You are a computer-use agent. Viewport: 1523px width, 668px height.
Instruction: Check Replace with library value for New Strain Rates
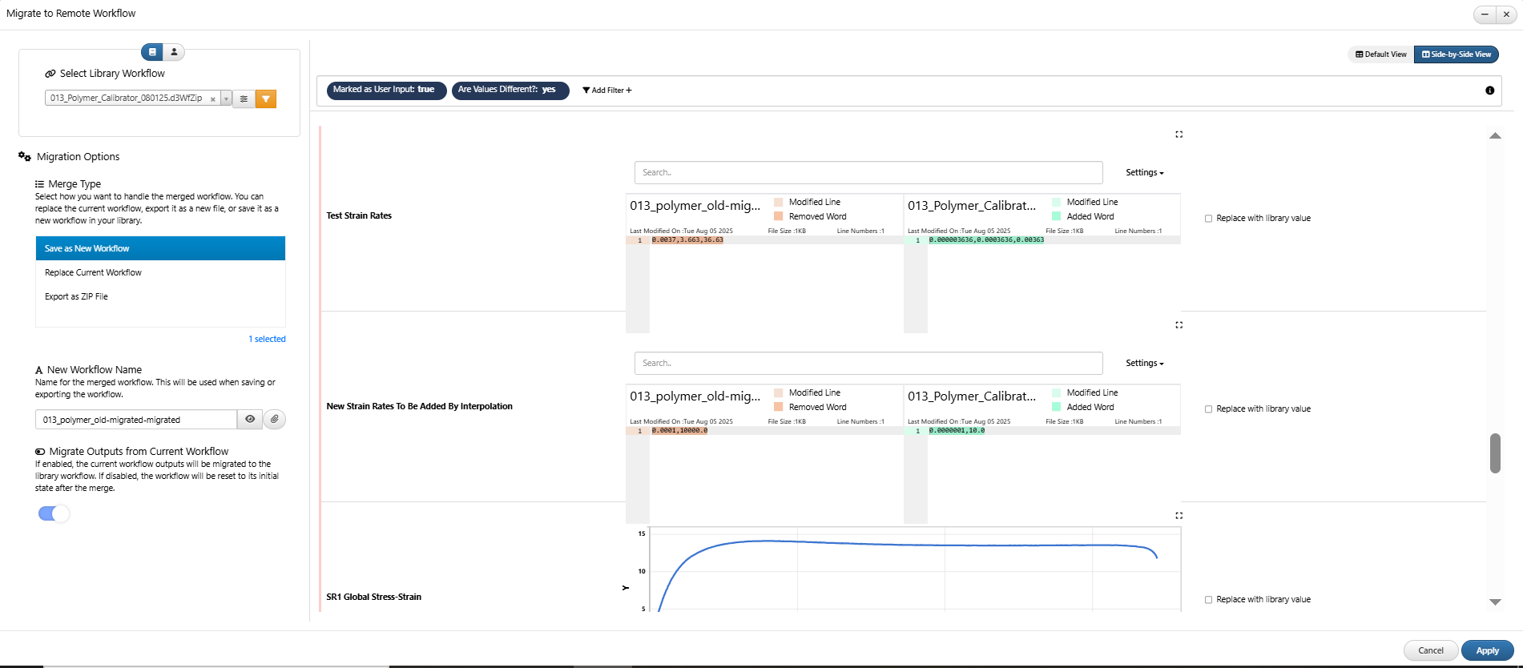(1208, 409)
